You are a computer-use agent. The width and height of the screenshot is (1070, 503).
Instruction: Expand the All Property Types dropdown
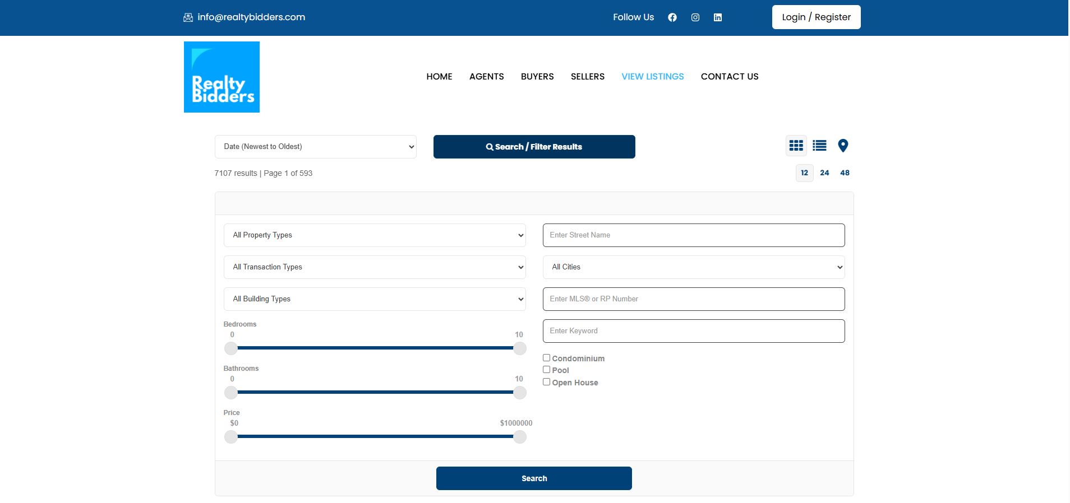click(x=374, y=235)
